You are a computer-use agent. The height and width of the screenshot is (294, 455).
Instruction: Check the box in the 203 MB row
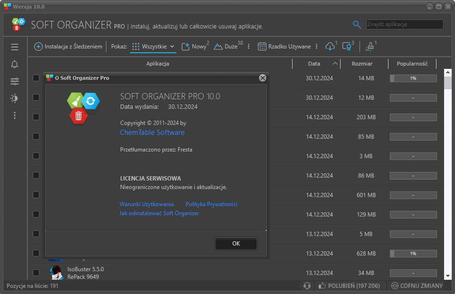36,117
